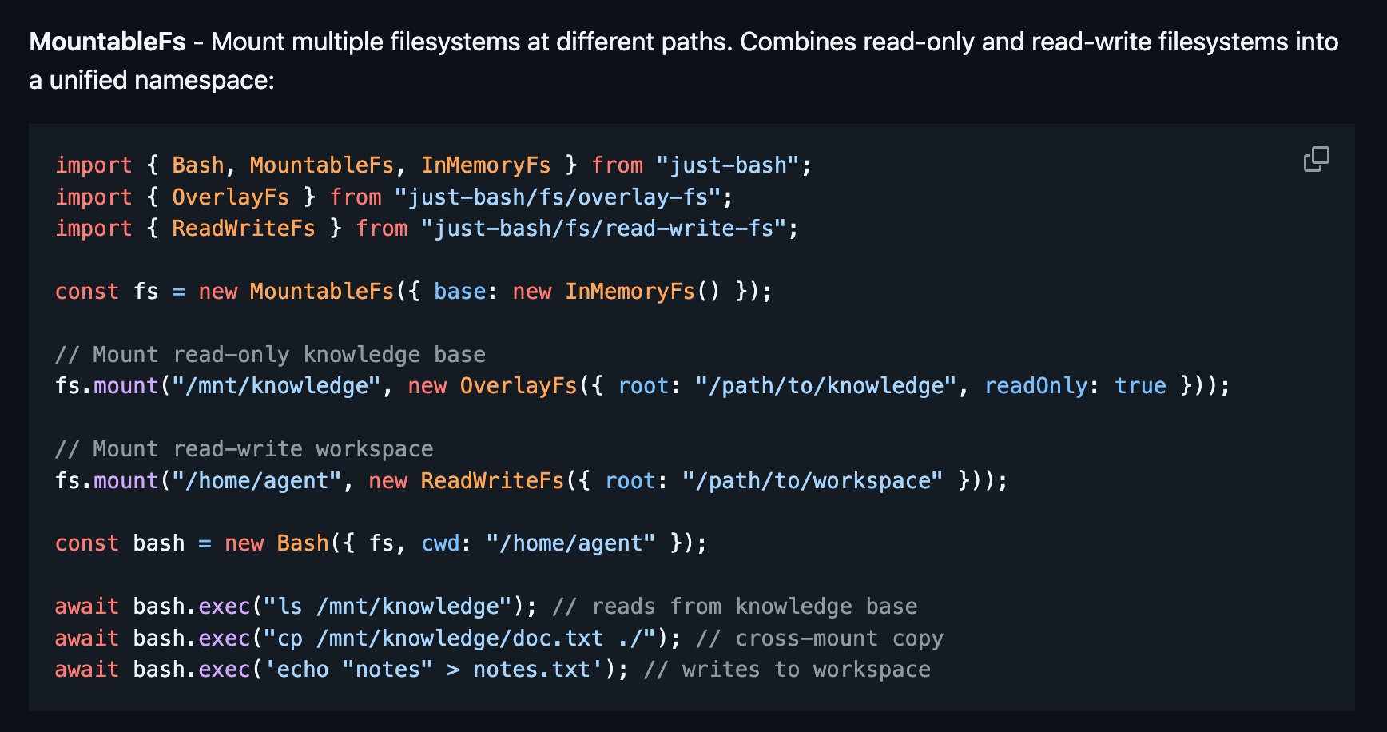Copy the code block using the copy icon

tap(1316, 159)
